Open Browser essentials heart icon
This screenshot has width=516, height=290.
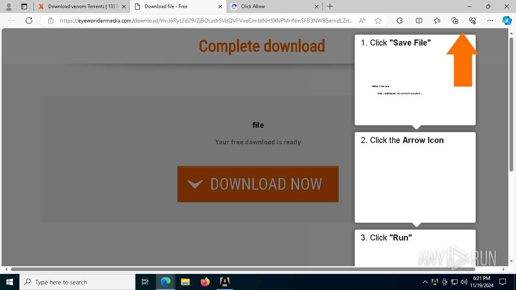(472, 21)
